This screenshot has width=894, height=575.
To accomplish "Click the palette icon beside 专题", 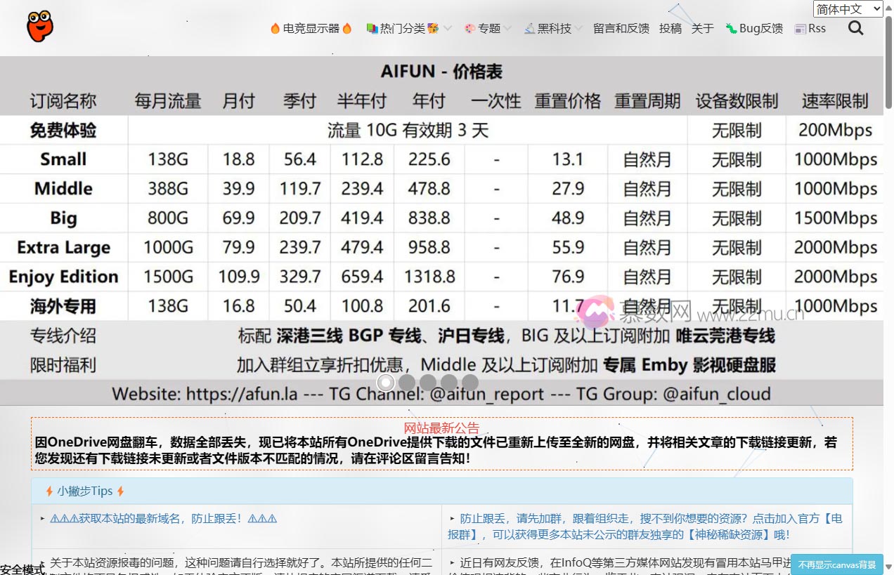I will [x=471, y=28].
